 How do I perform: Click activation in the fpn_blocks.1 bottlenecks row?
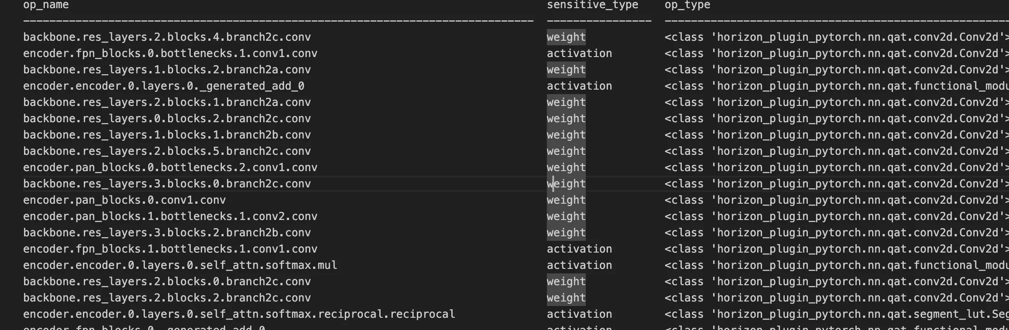[579, 249]
